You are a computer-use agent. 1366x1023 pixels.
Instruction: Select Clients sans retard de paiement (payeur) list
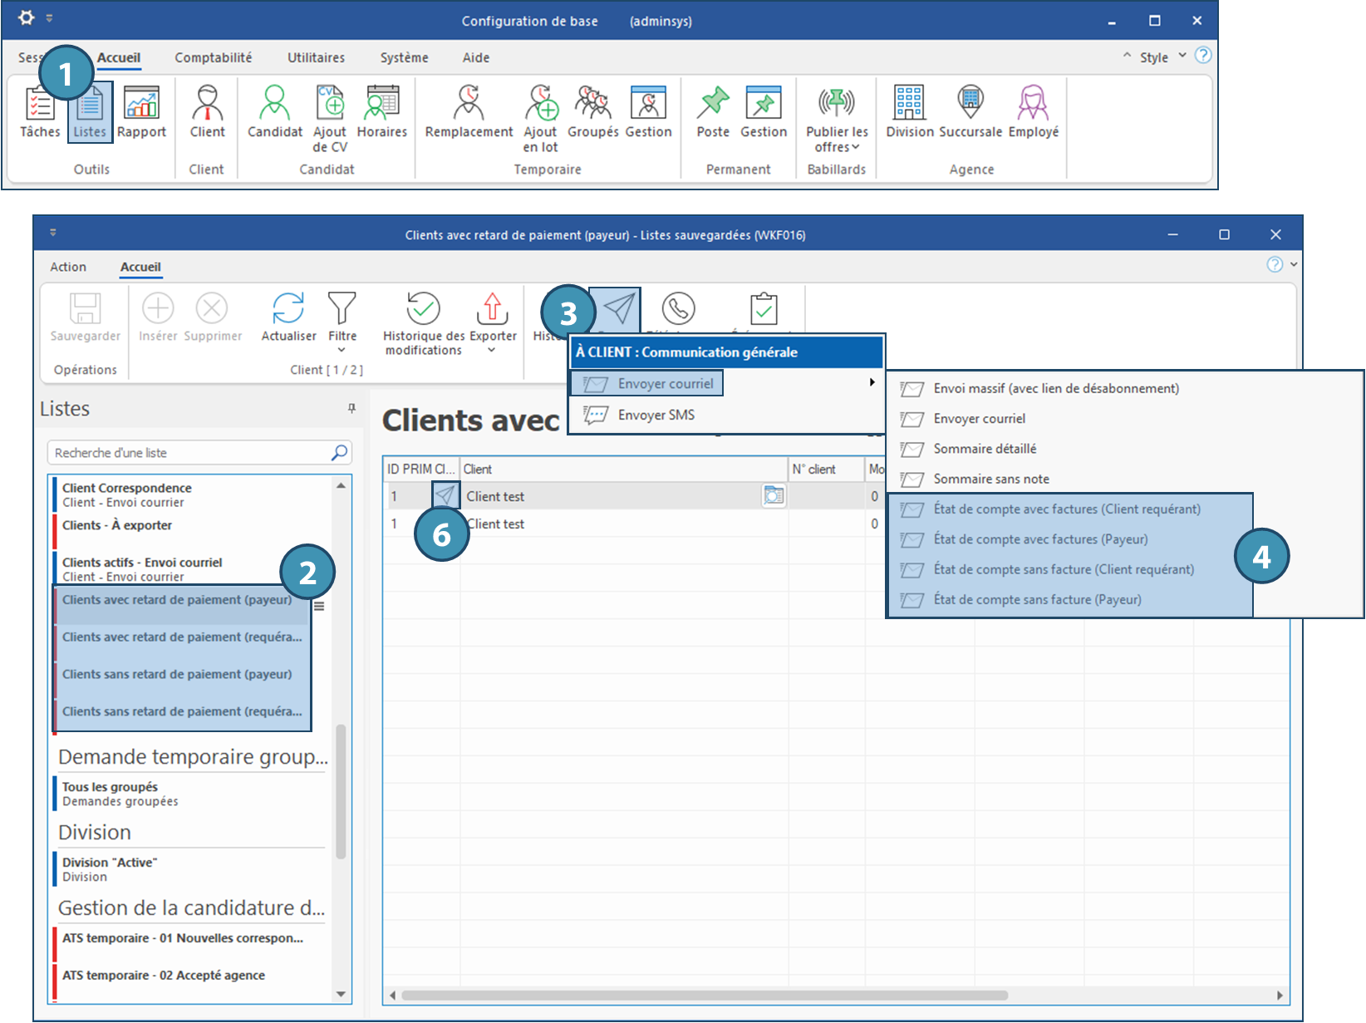177,674
